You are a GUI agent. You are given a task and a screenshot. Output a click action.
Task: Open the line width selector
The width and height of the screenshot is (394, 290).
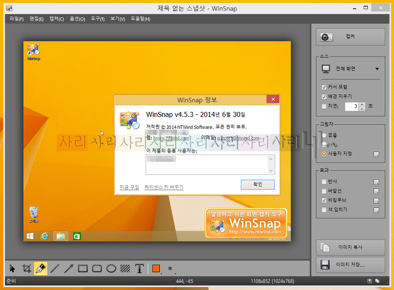170,268
